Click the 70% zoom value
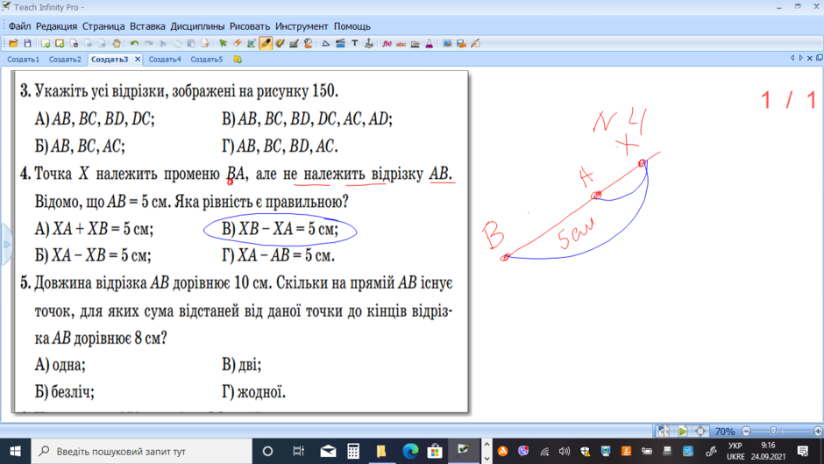 pos(725,432)
